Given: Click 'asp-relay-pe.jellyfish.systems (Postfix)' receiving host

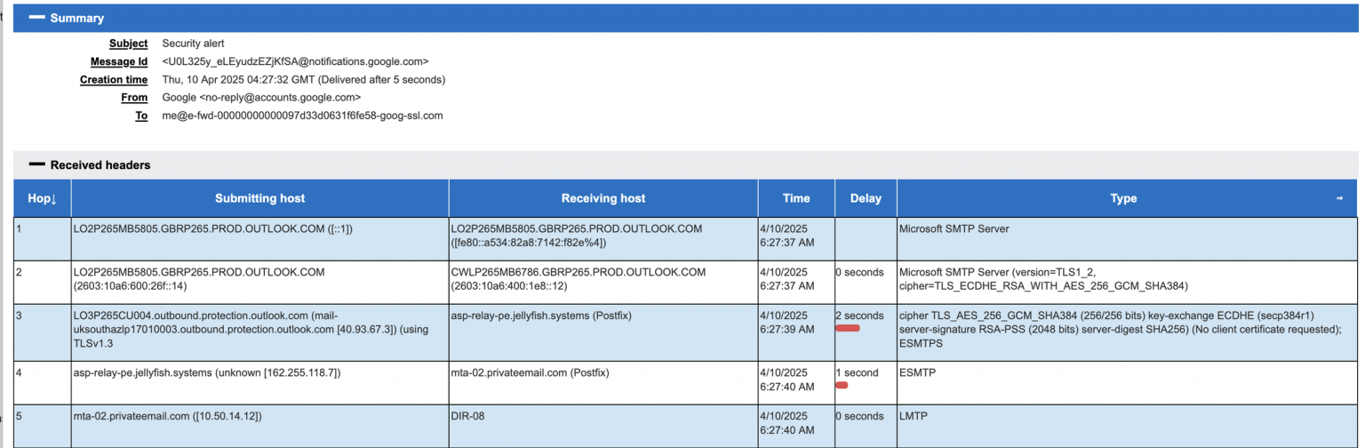Looking at the screenshot, I should click(x=542, y=316).
